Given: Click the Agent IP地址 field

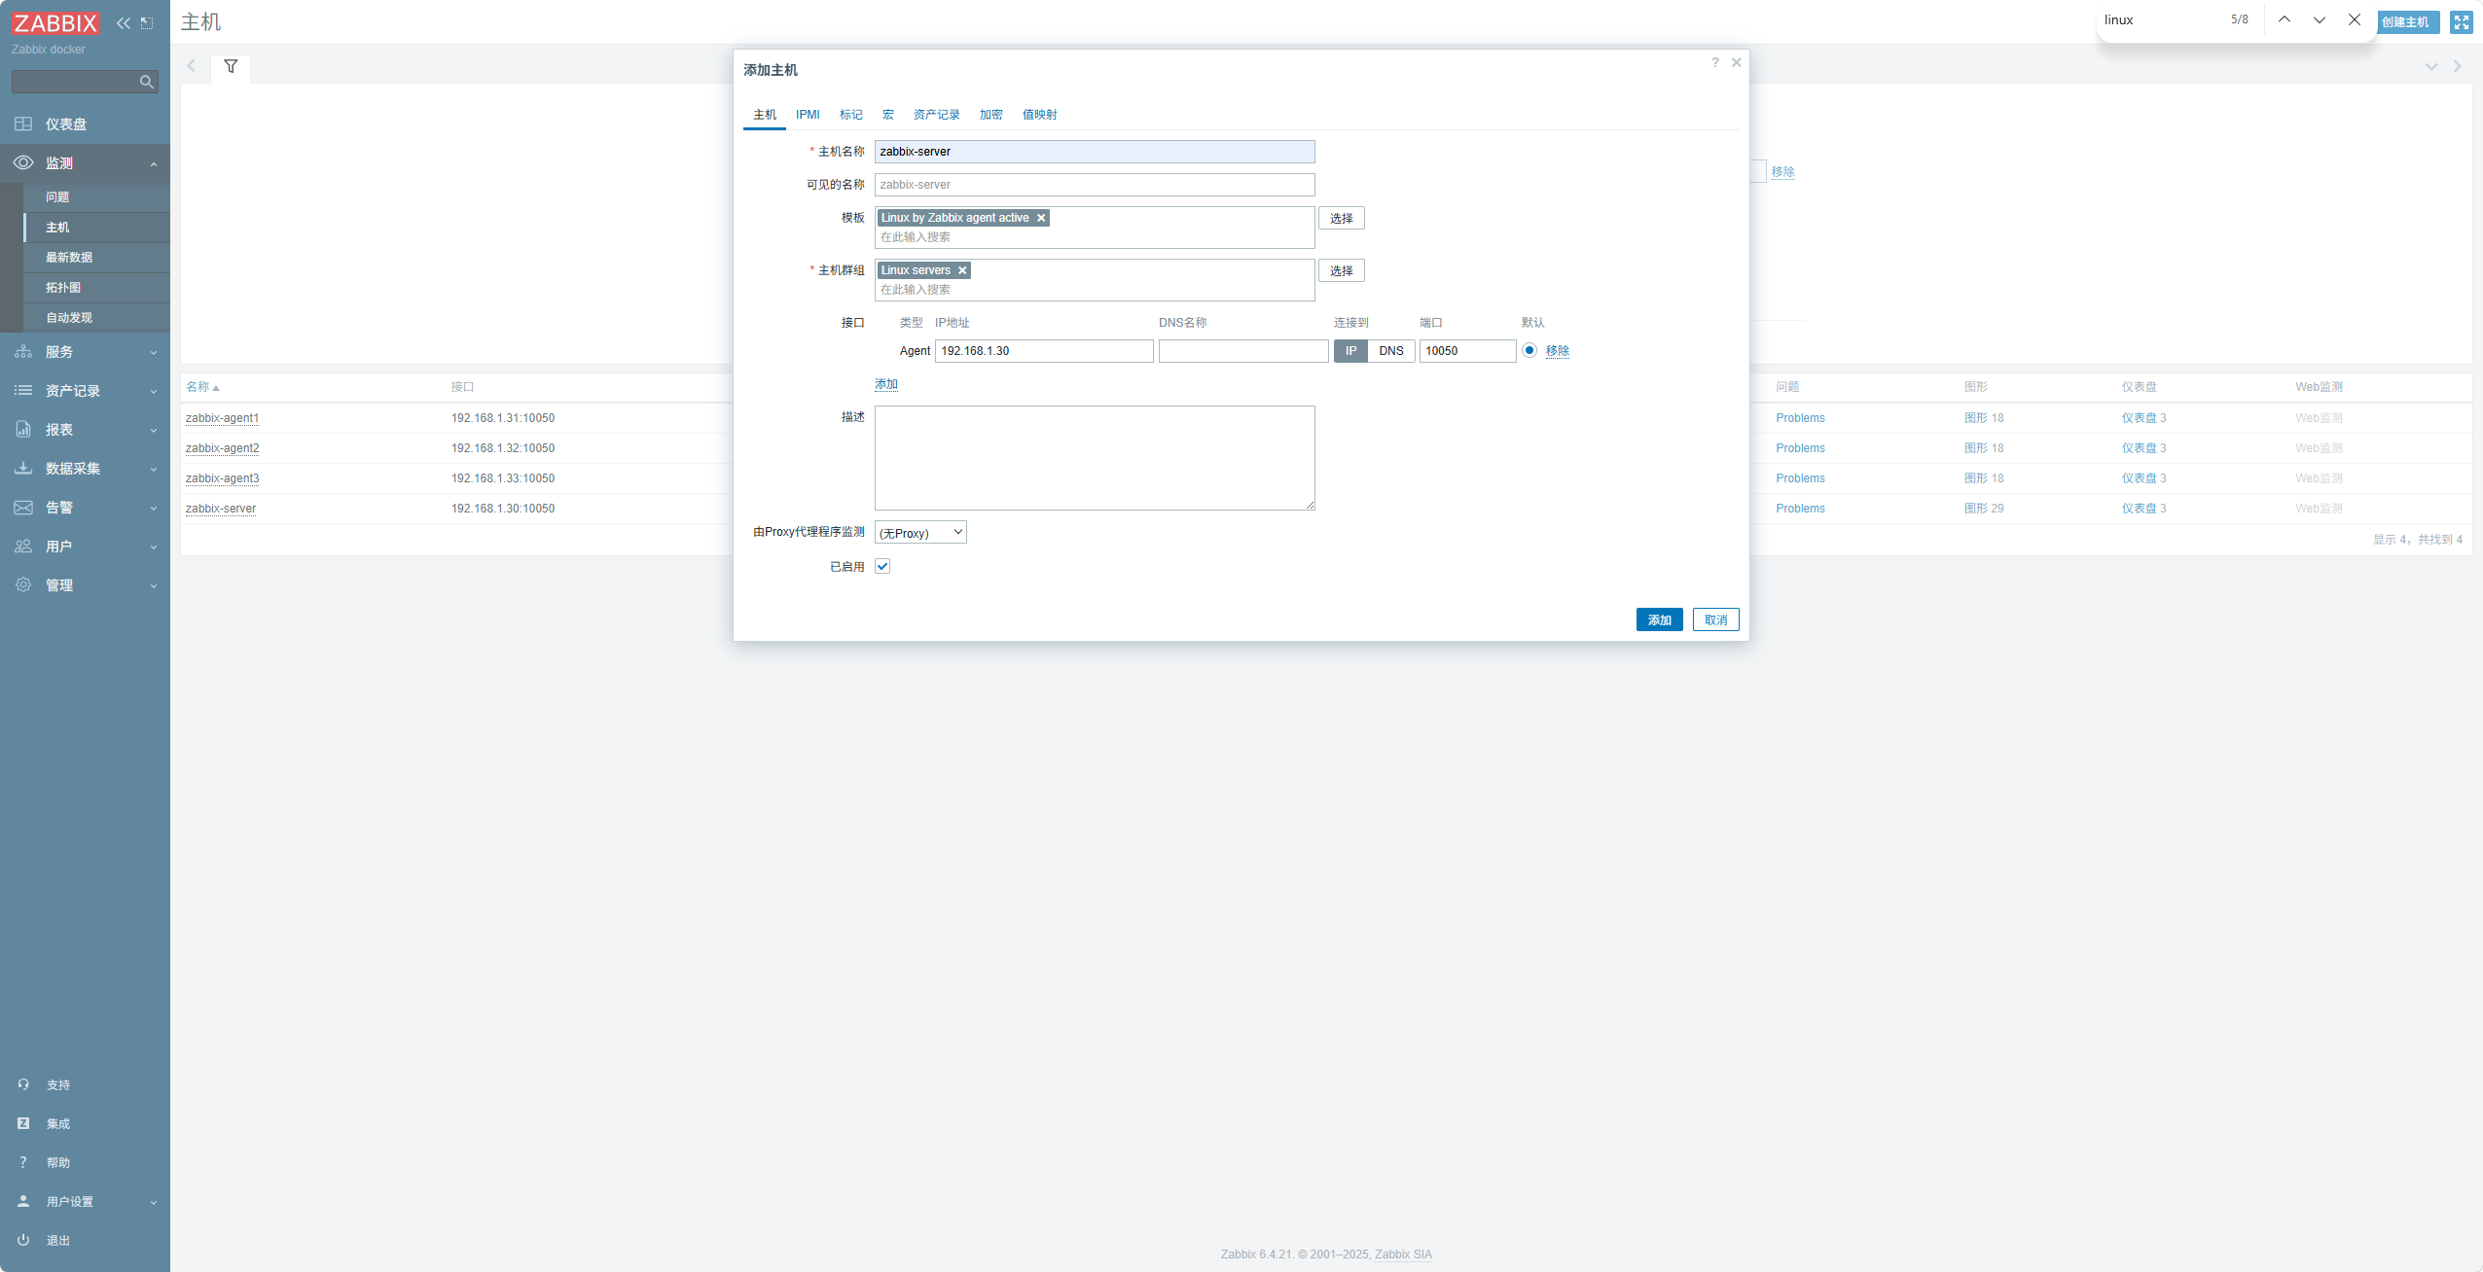Looking at the screenshot, I should [x=1044, y=351].
